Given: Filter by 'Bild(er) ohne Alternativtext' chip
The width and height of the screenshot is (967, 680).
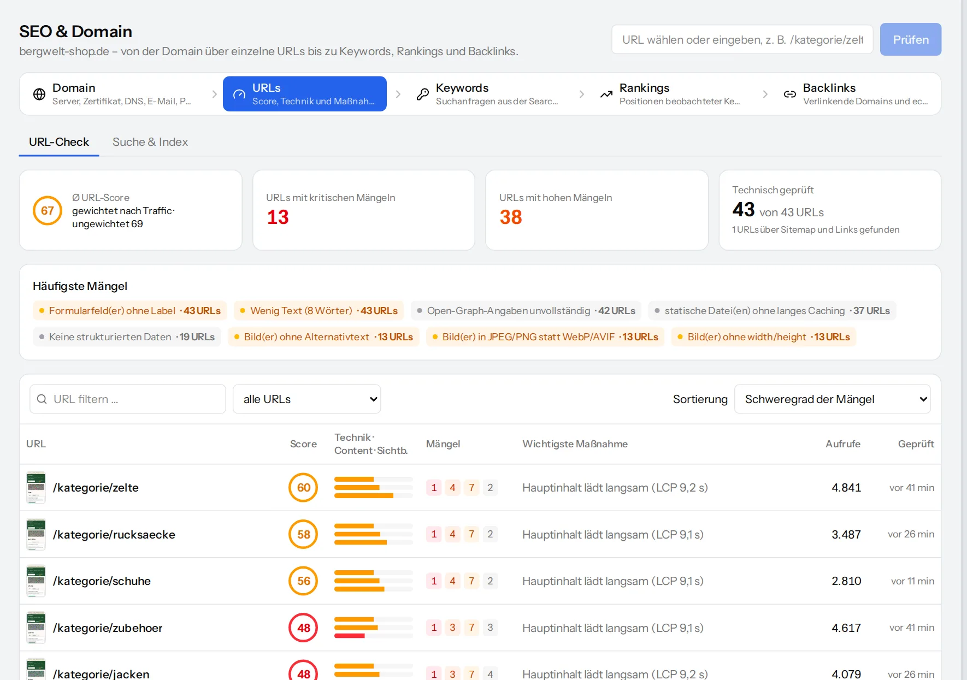Looking at the screenshot, I should [x=323, y=337].
